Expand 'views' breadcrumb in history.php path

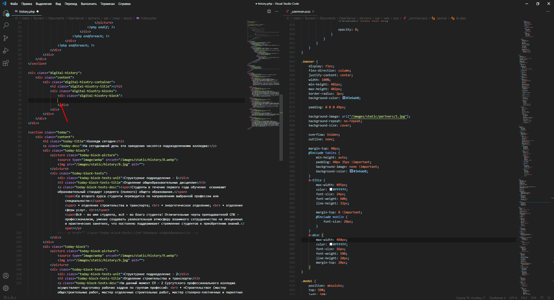116,18
